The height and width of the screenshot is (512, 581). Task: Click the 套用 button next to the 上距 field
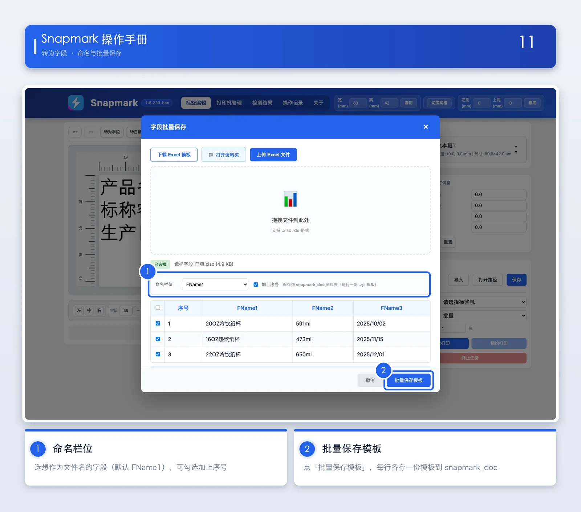532,103
